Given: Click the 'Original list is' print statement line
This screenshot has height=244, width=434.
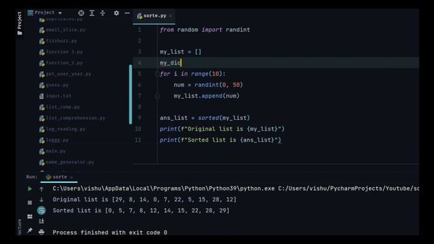Looking at the screenshot, I should (222, 129).
